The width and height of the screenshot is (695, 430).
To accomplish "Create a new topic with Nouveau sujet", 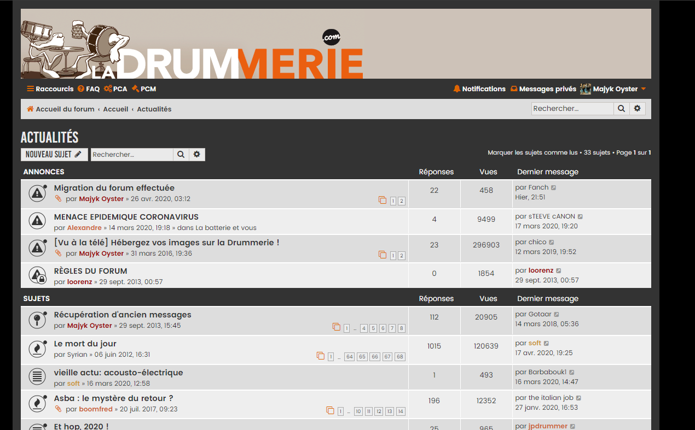I will point(54,155).
